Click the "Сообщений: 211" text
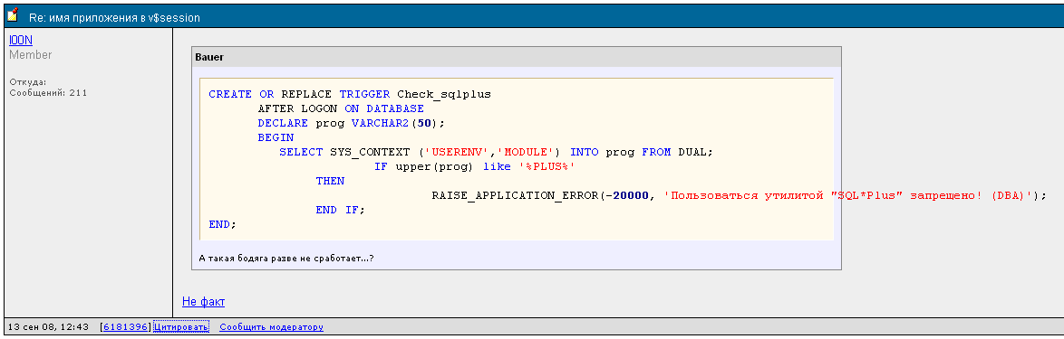Image resolution: width=1064 pixels, height=339 pixels. click(x=48, y=93)
